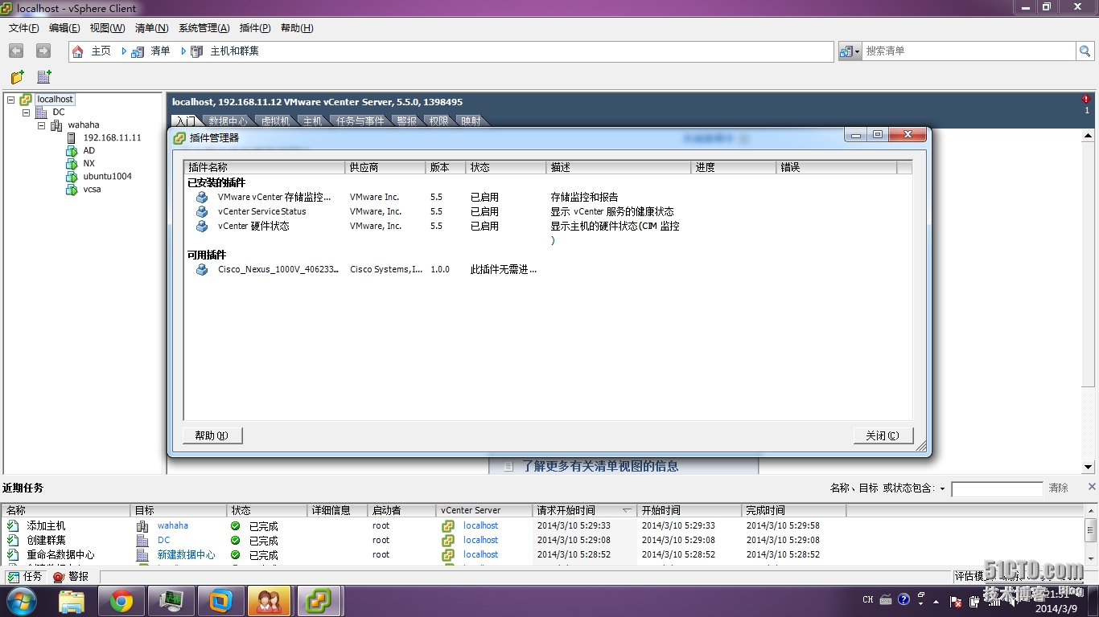Click the ubuntu1004 virtual machine icon
Screen dimensions: 1099x617
click(x=72, y=177)
